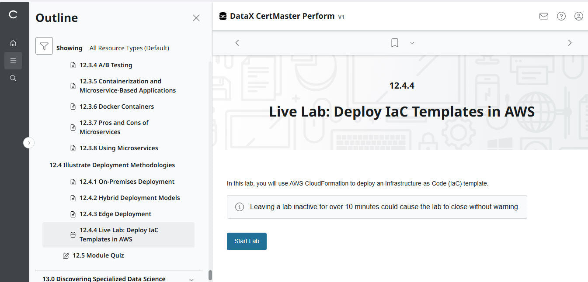Open 12.4.2 Hybrid Deployment Models

pyautogui.click(x=129, y=197)
